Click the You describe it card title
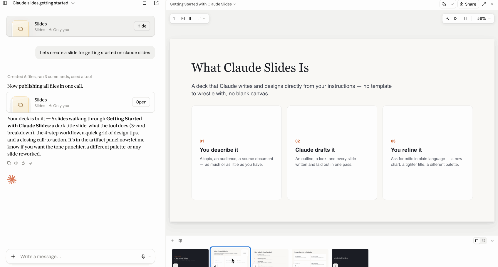This screenshot has height=267, width=498. [219, 150]
